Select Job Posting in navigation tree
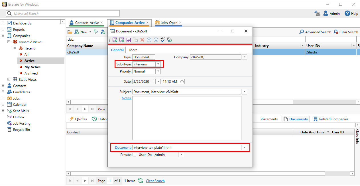This screenshot has height=186, width=360. tap(22, 123)
